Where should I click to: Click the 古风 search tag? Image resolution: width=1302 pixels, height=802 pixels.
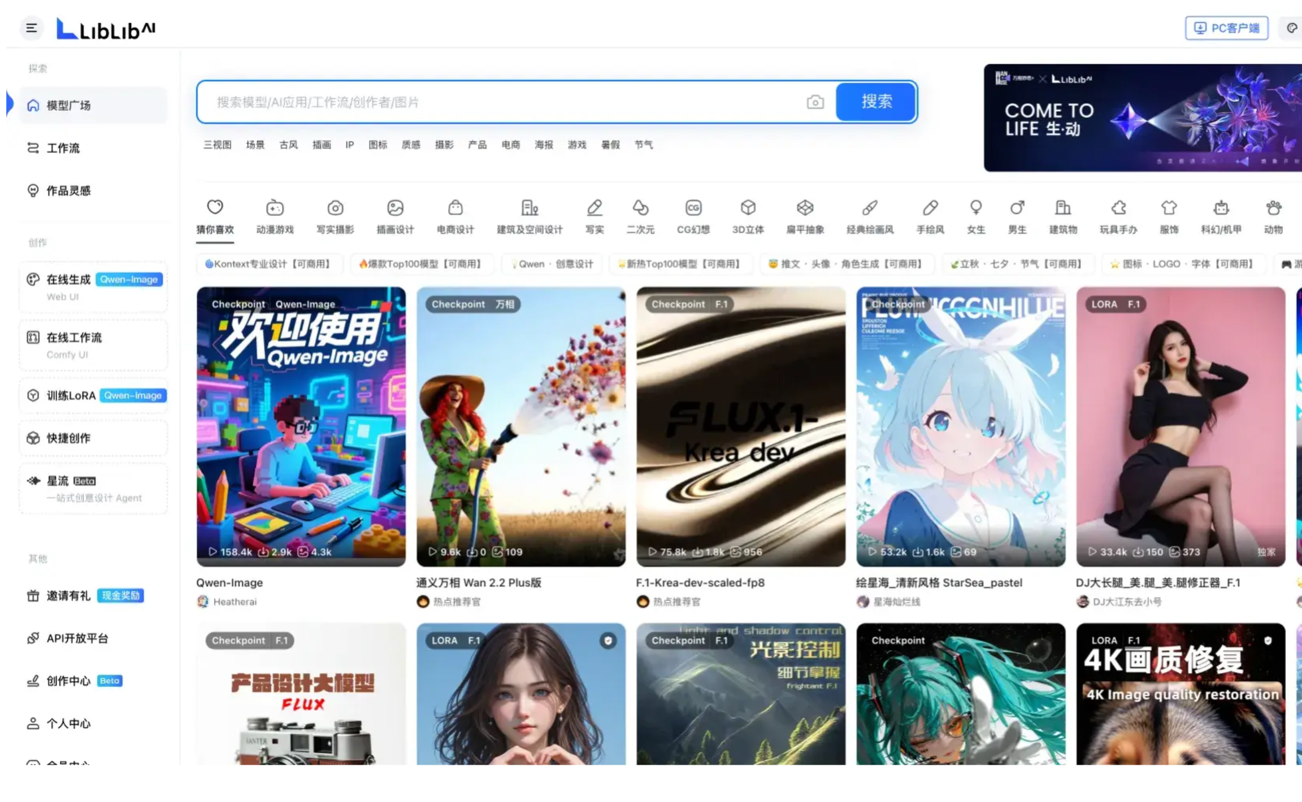click(x=288, y=145)
